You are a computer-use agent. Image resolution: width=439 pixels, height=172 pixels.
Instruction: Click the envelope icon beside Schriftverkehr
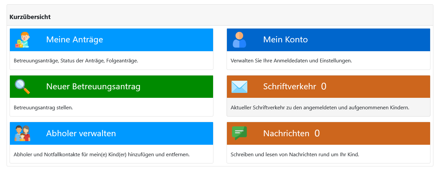pos(239,87)
